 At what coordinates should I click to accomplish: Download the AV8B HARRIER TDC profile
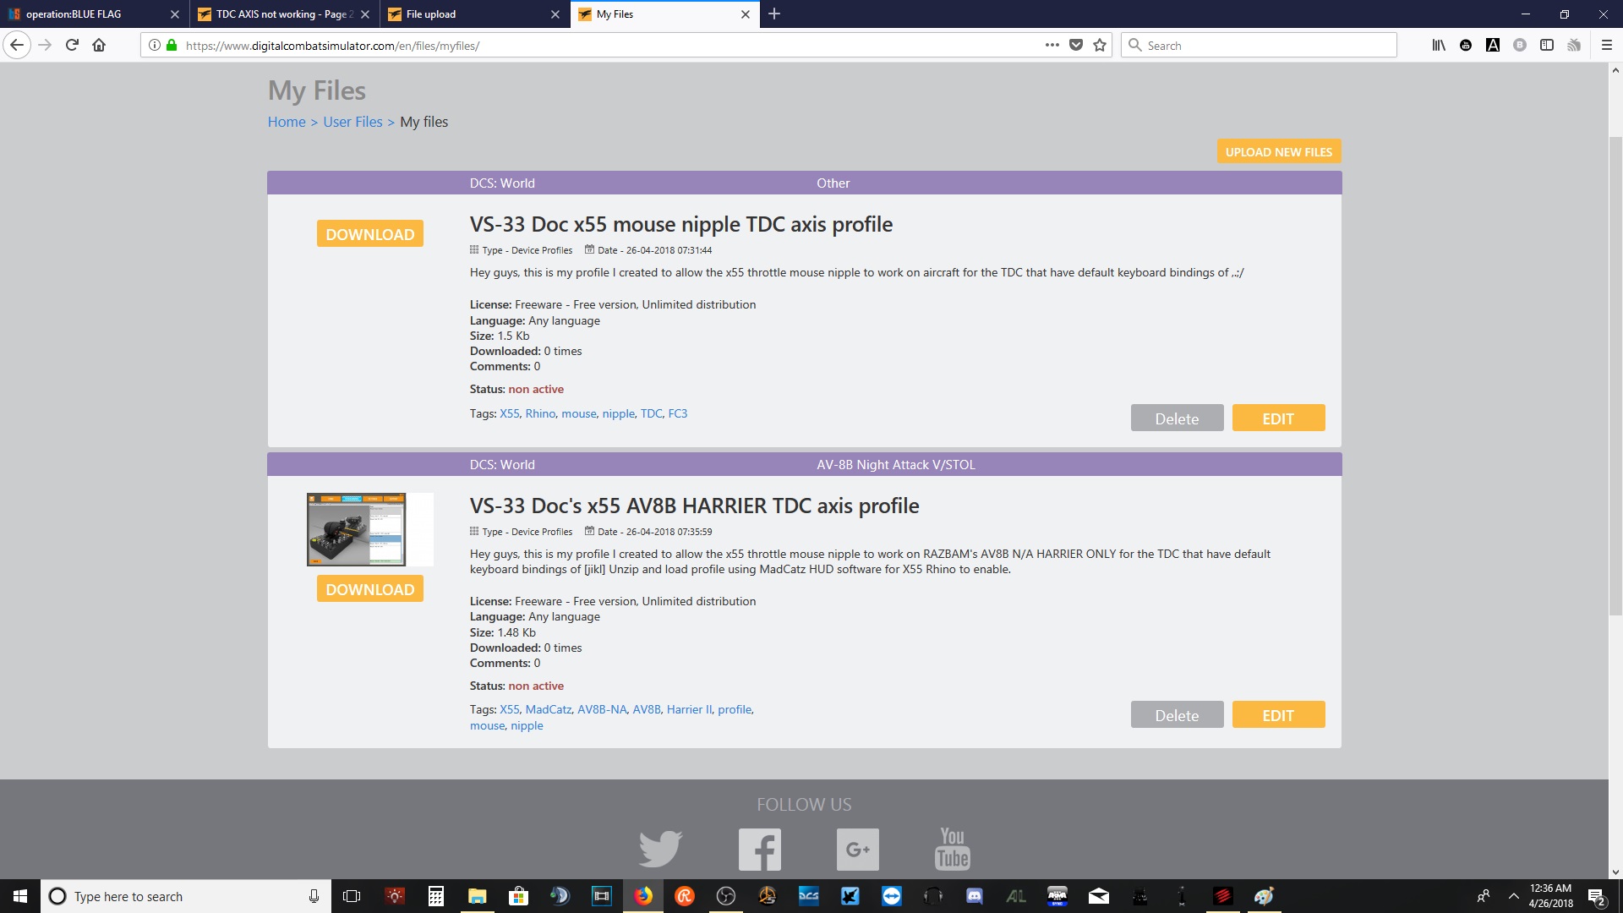point(370,589)
